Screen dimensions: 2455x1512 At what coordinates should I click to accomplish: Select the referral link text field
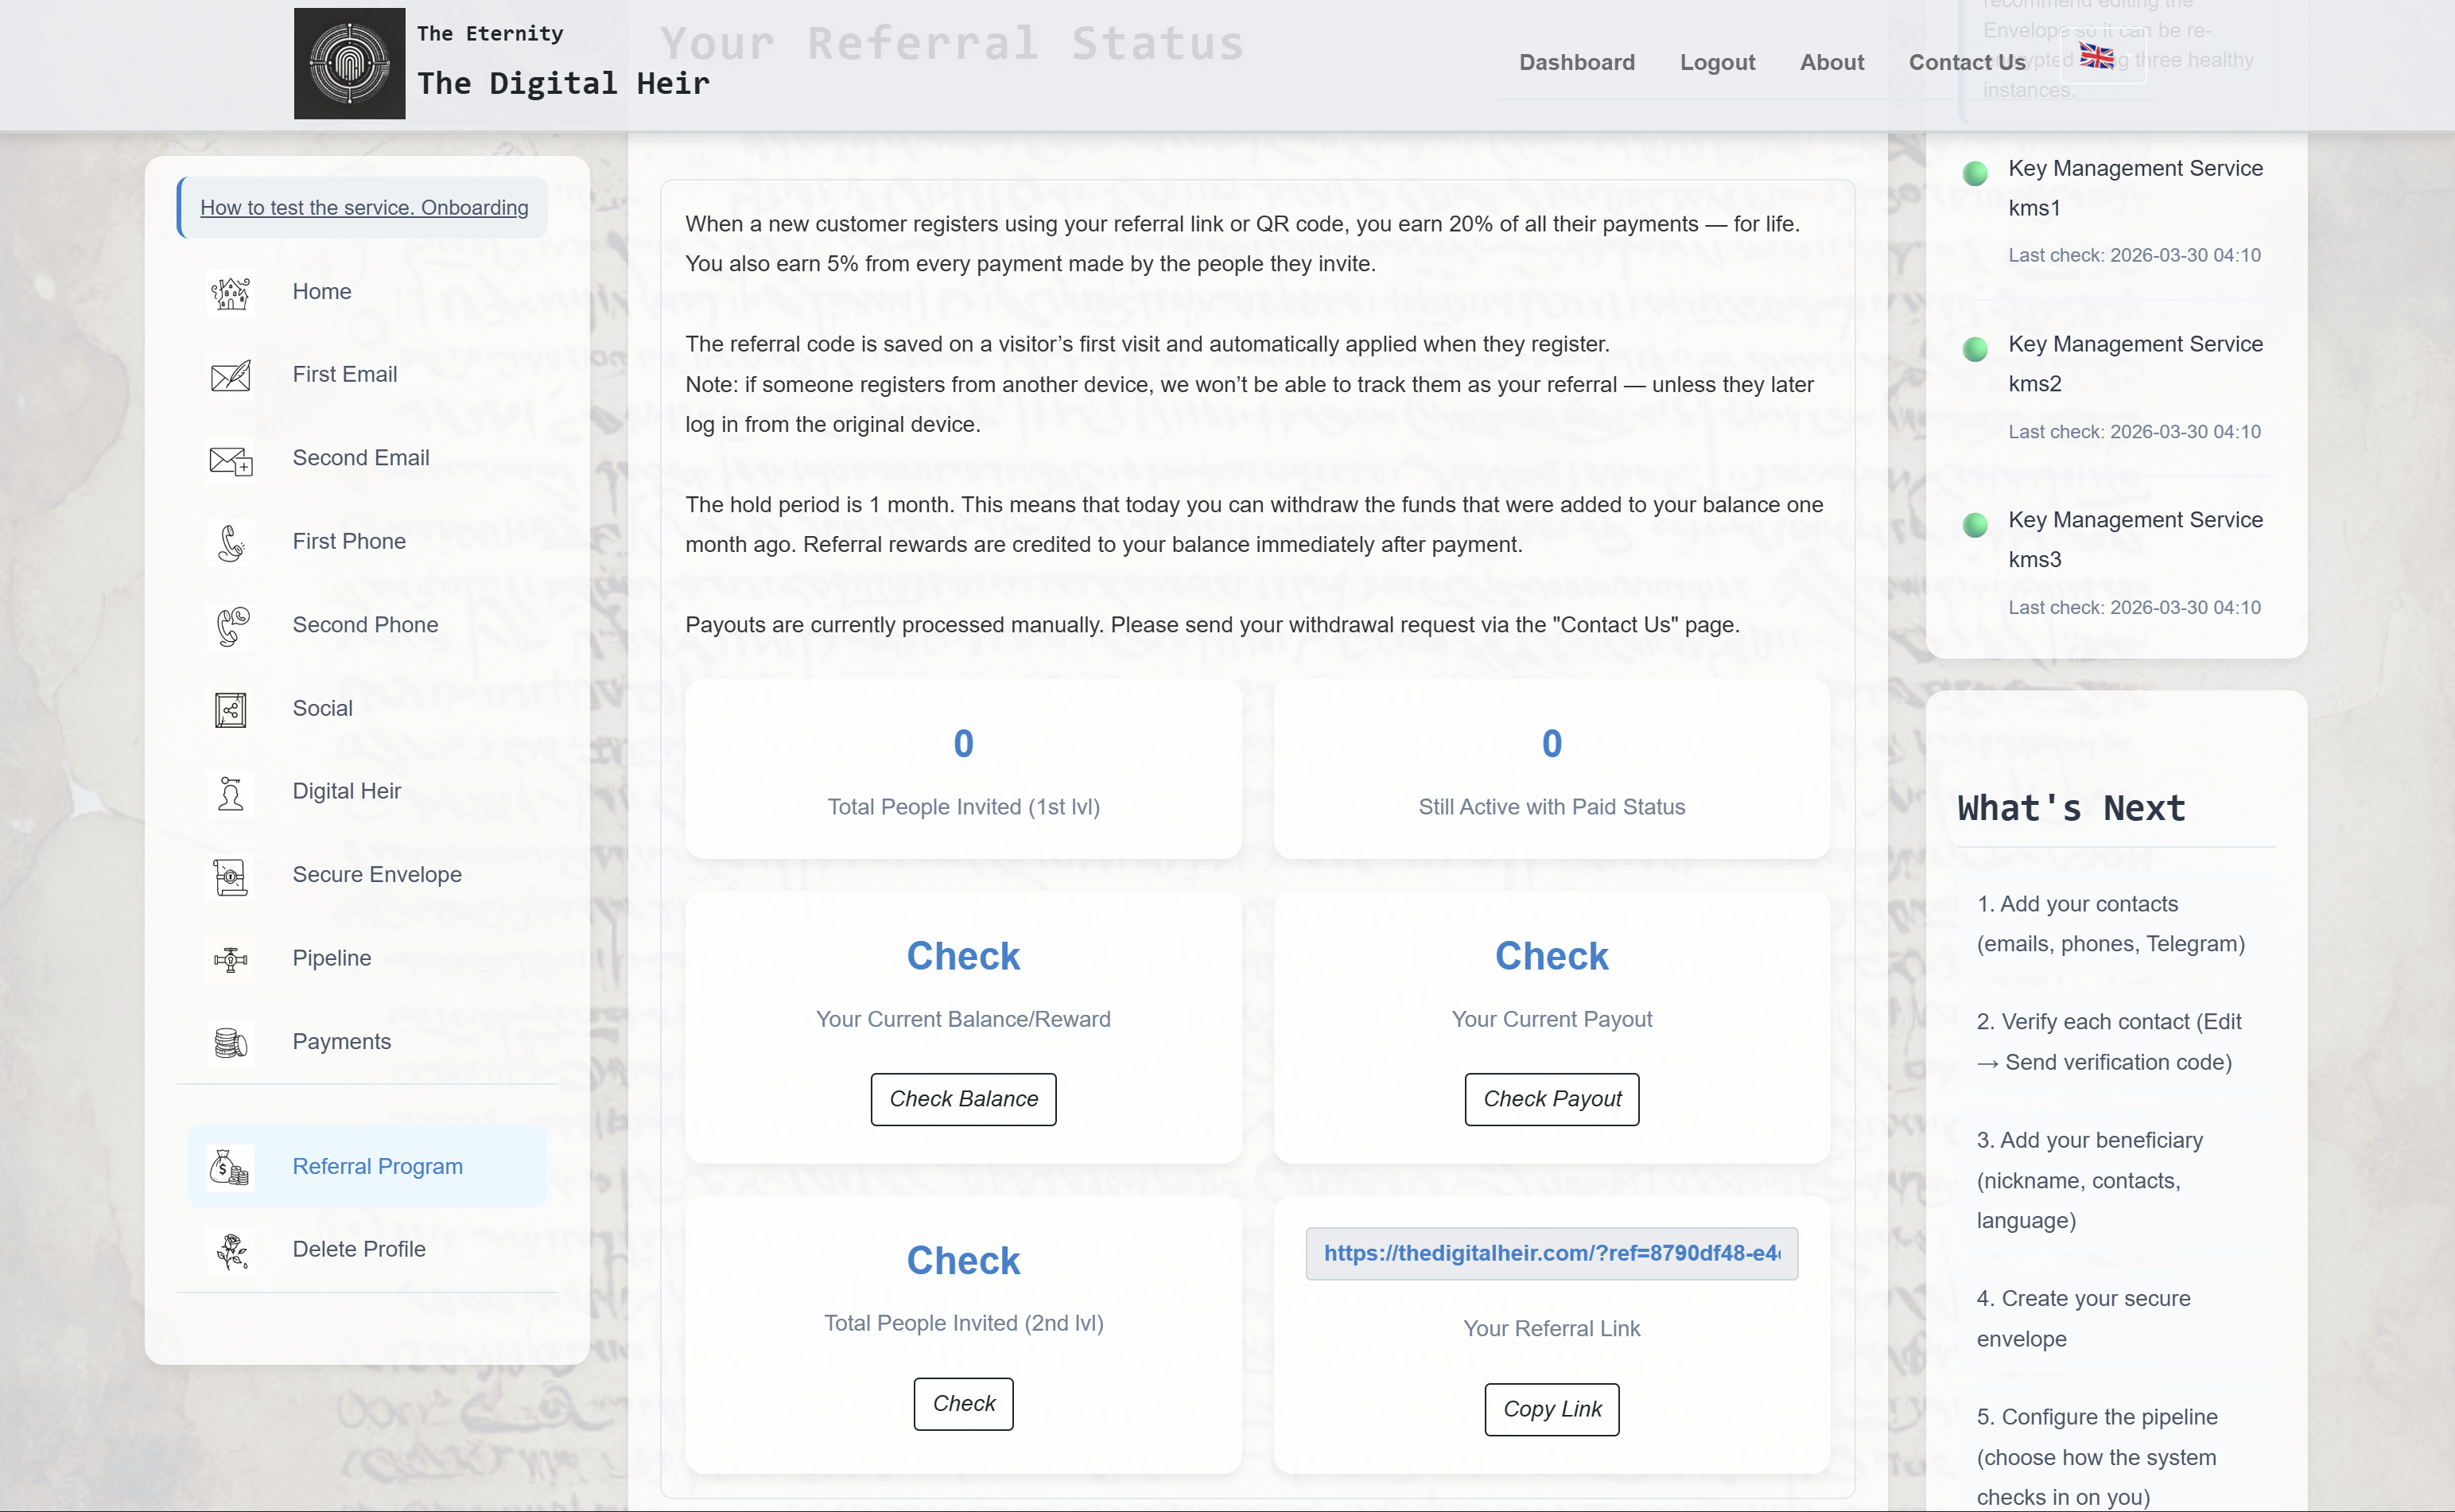[x=1552, y=1254]
